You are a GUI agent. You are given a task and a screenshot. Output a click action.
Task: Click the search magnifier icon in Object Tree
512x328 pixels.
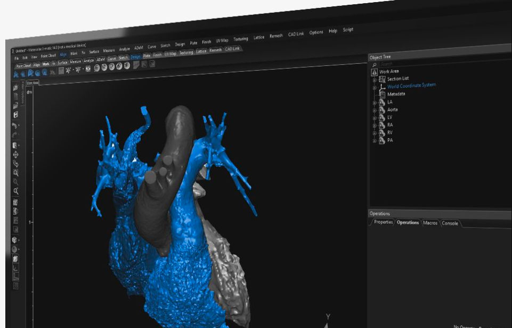[374, 64]
